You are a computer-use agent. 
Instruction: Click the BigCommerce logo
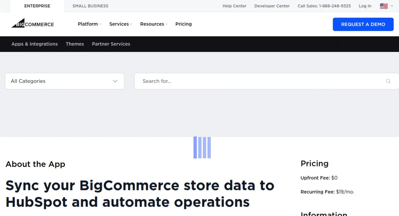pos(33,24)
